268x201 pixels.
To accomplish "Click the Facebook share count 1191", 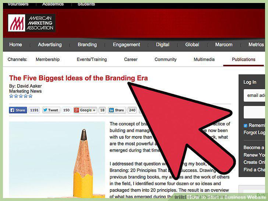I will [34, 110].
